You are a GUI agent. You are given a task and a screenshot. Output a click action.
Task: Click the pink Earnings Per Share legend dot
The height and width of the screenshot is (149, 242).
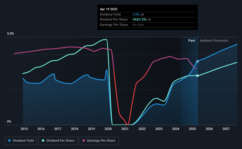(84, 140)
